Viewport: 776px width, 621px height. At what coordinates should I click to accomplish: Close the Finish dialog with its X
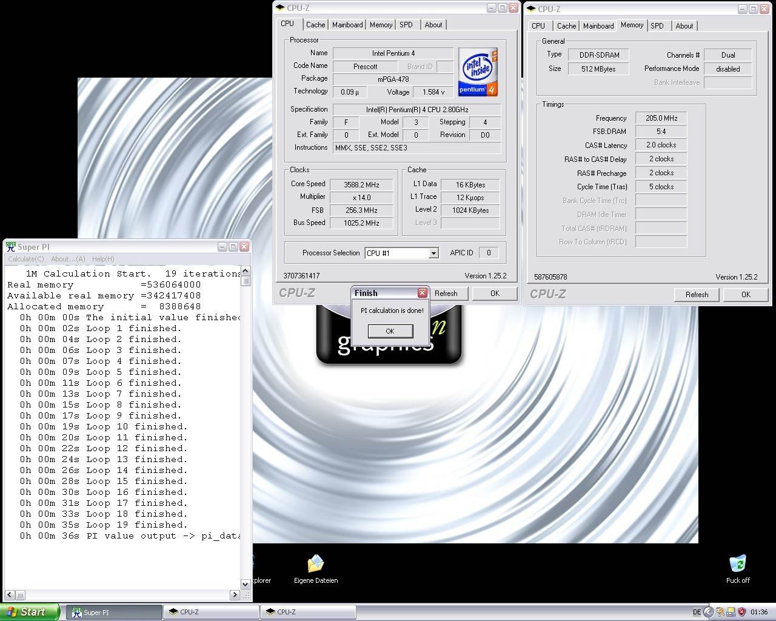coord(423,293)
